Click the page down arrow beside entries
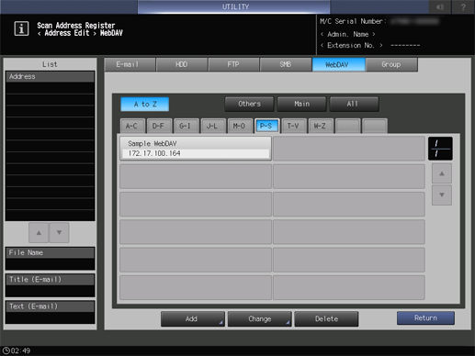The width and height of the screenshot is (475, 356). click(x=442, y=195)
